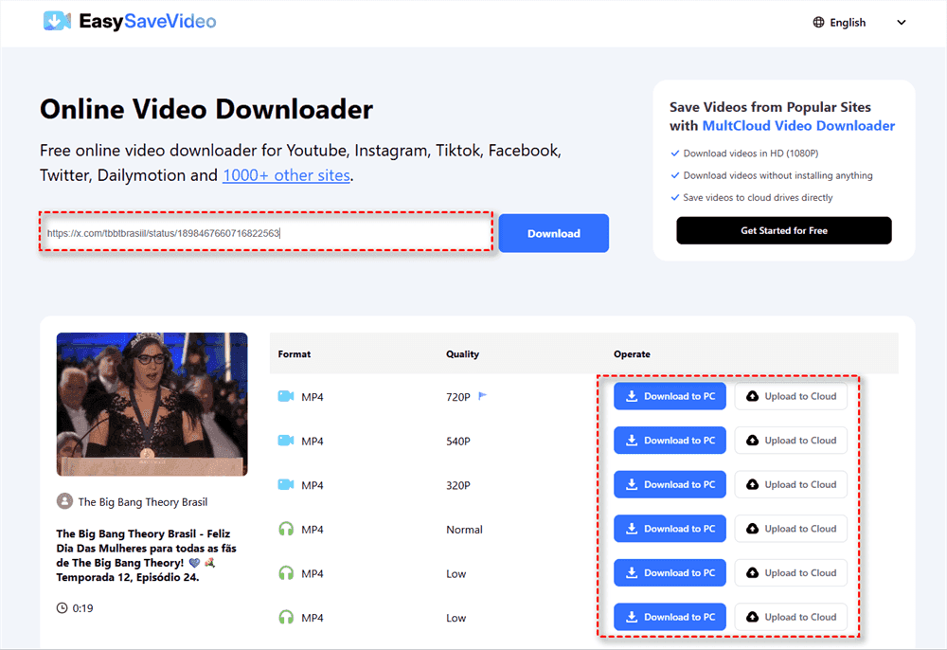Select the Normal quality text

tap(464, 529)
